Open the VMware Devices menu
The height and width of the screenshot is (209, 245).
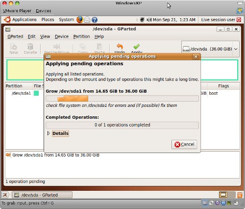click(x=44, y=11)
